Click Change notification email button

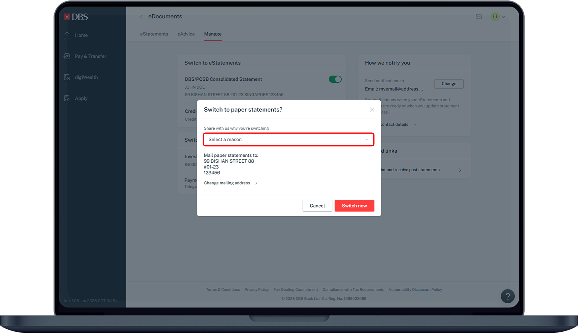tap(449, 84)
